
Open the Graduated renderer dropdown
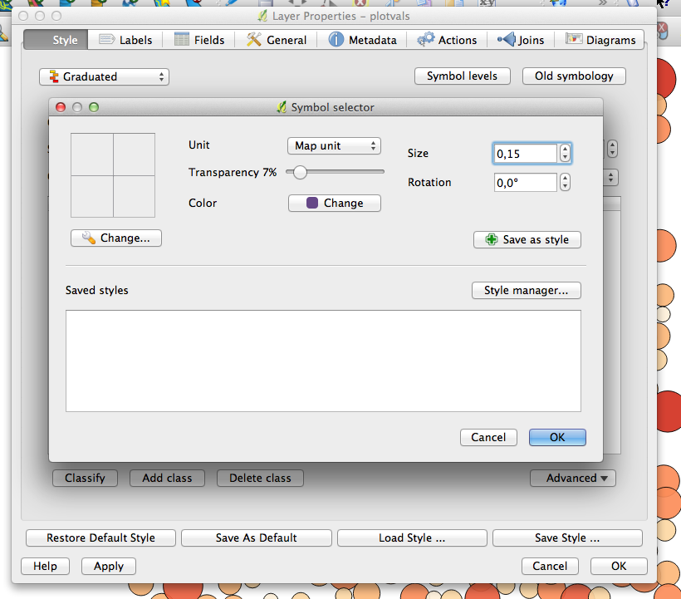(x=104, y=76)
